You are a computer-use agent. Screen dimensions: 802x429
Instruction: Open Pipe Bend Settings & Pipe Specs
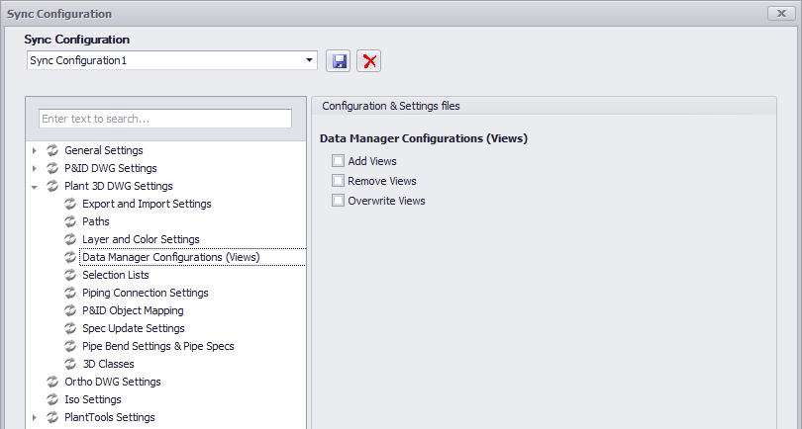tap(158, 346)
